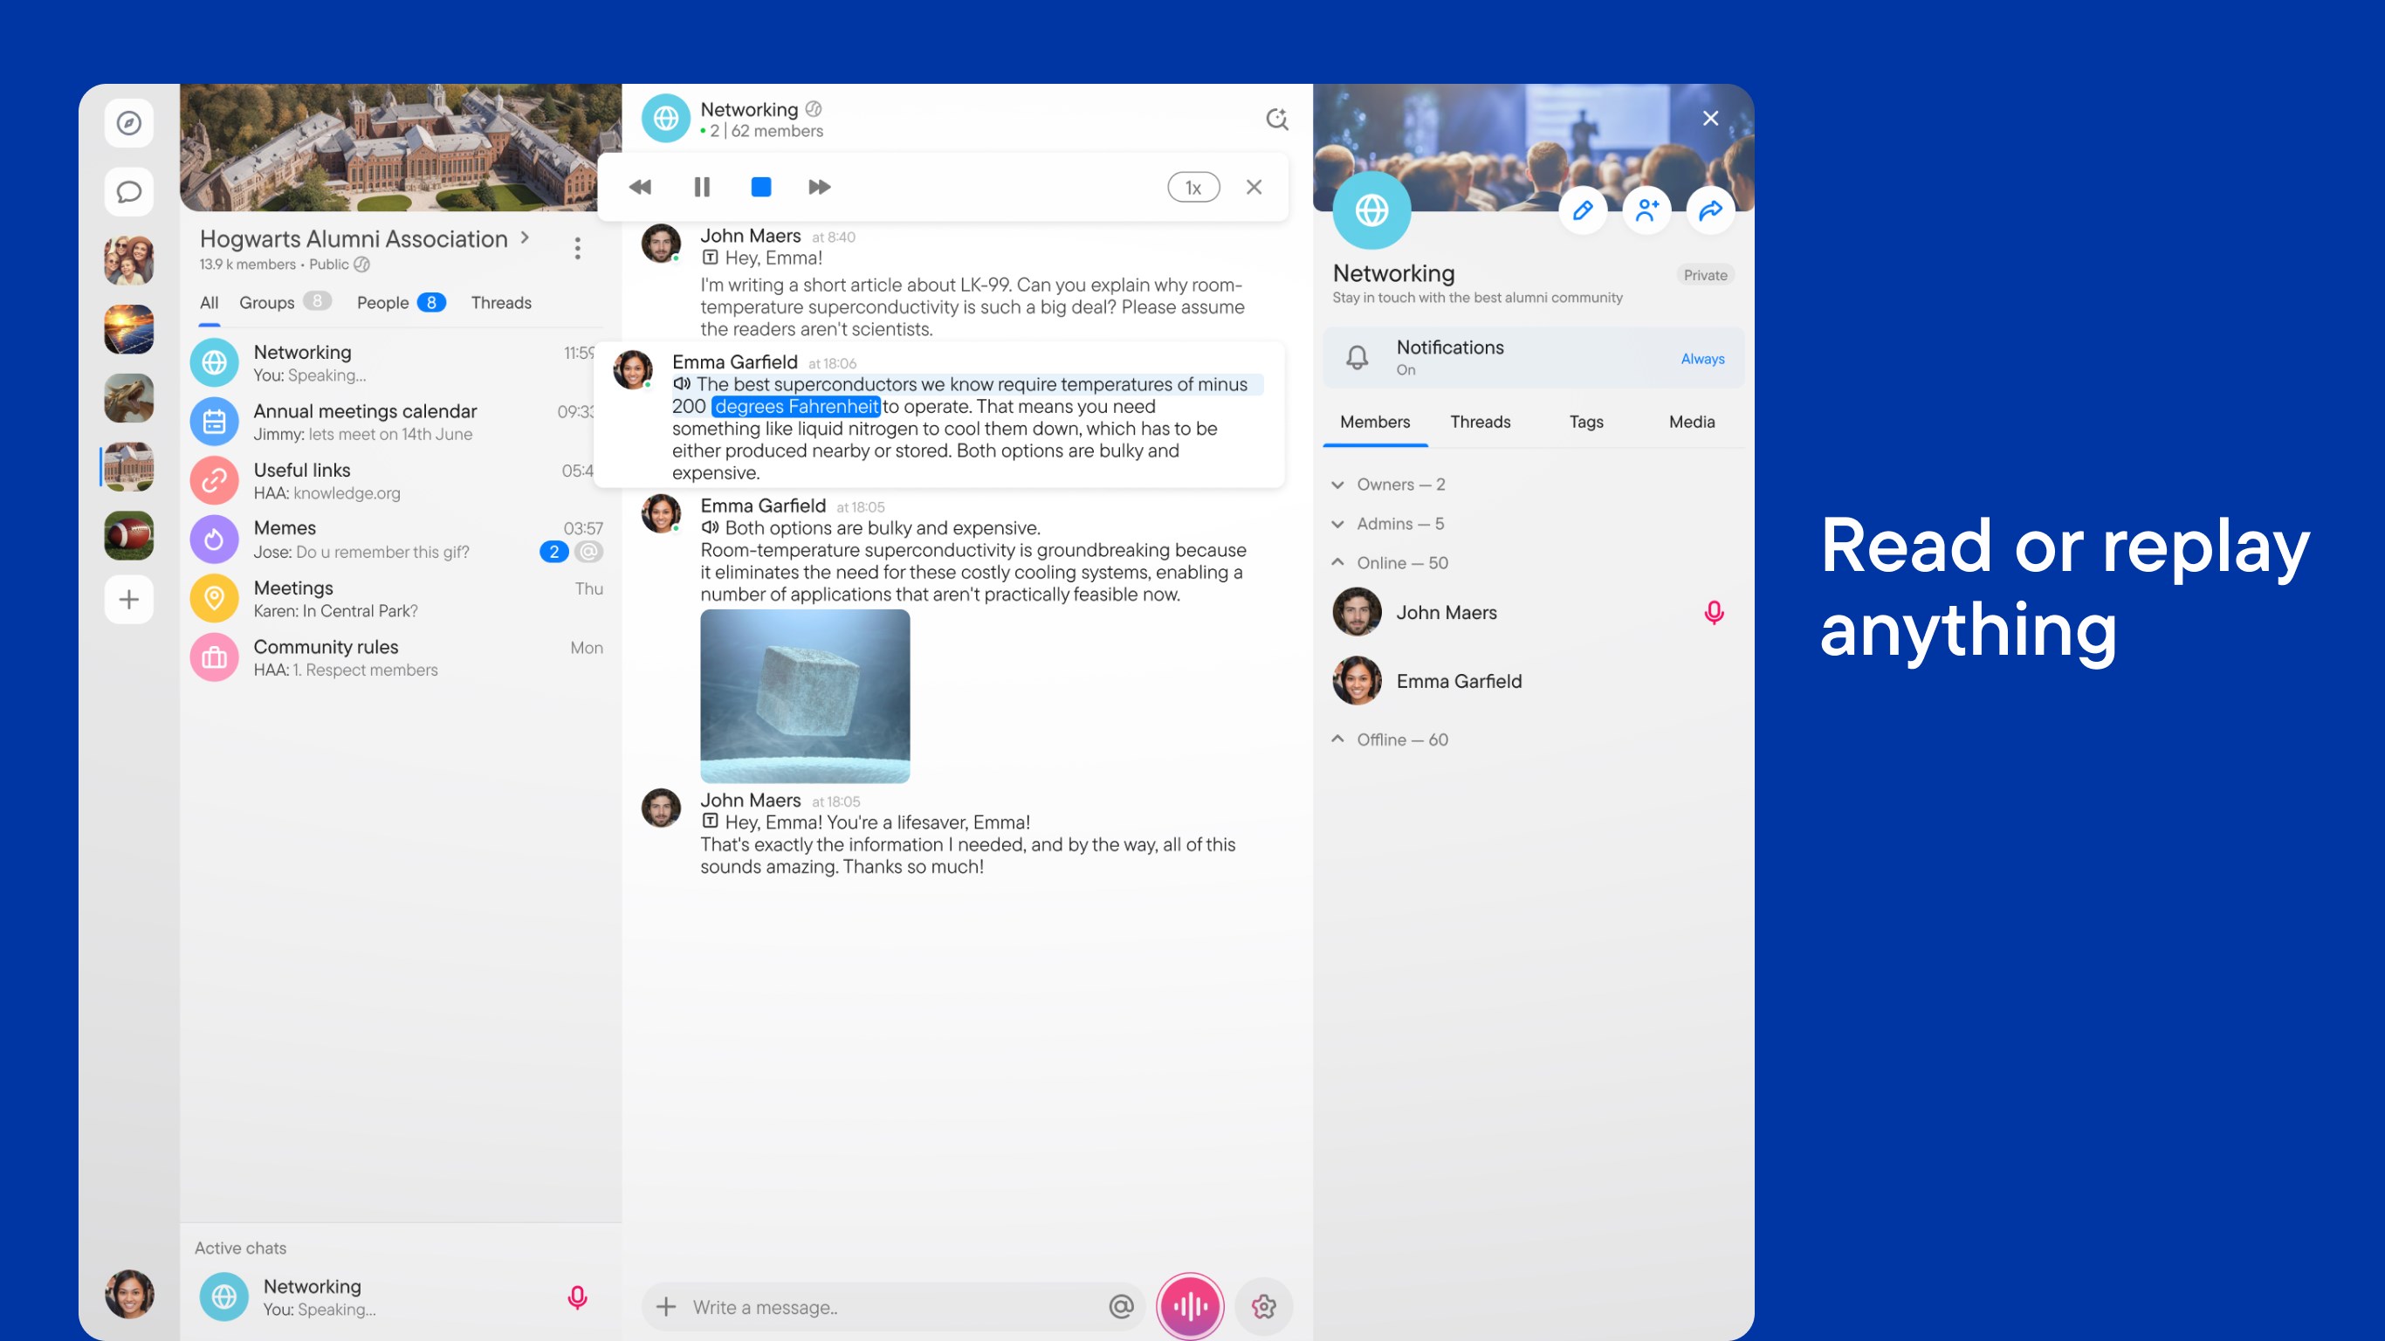
Task: Click the add member icon in group info
Action: [x=1647, y=210]
